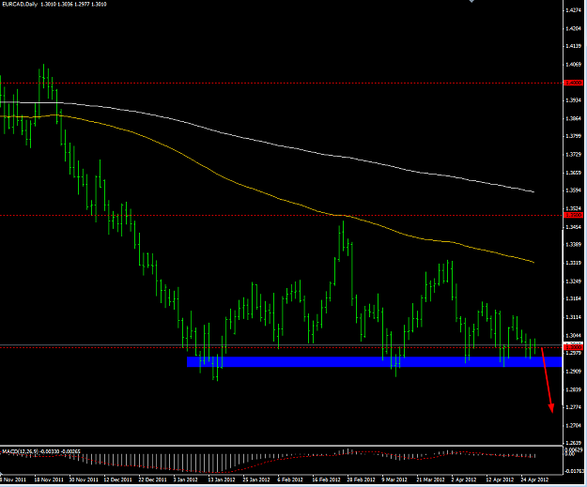This screenshot has width=587, height=487.
Task: Click the 6 Feb 2012 date label
Action: 290,479
